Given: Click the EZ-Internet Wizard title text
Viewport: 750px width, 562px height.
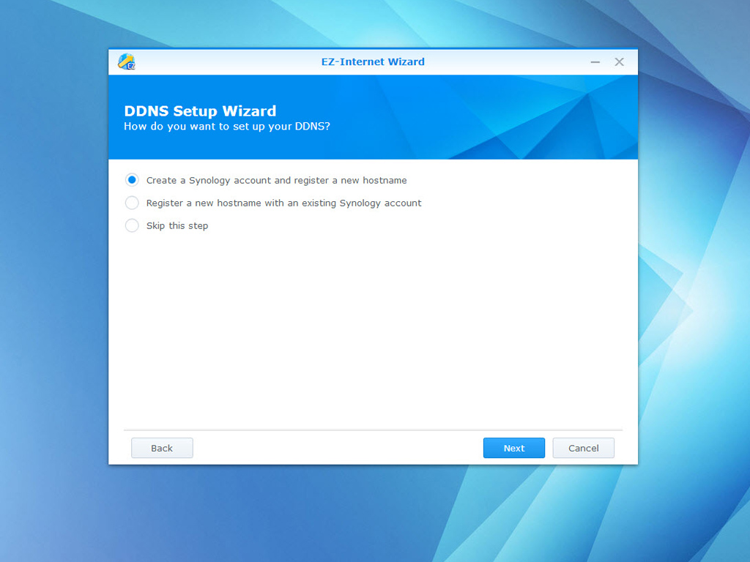Looking at the screenshot, I should point(373,61).
